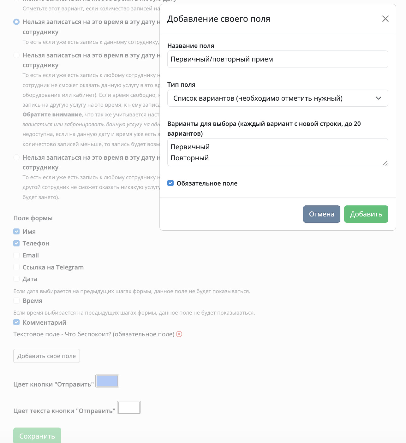This screenshot has width=406, height=443.
Task: Check the 'Время' field checkbox
Action: pyautogui.click(x=16, y=301)
